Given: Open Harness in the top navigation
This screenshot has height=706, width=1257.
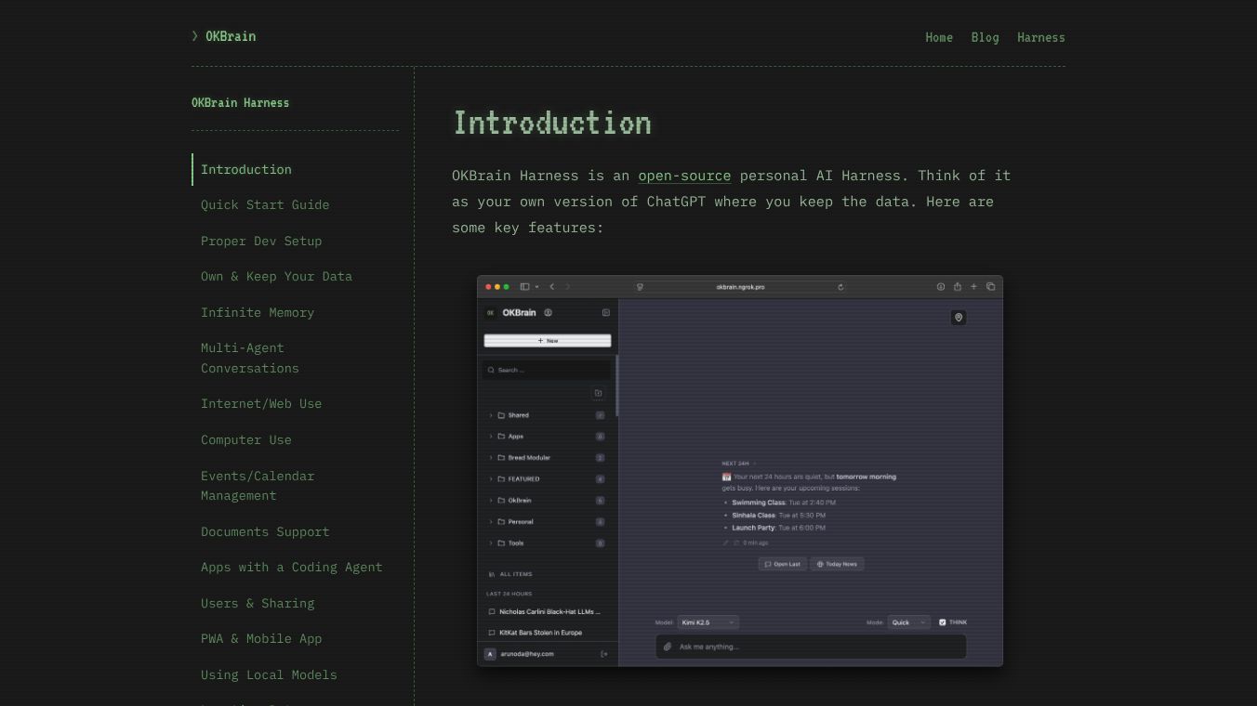Looking at the screenshot, I should [1041, 37].
